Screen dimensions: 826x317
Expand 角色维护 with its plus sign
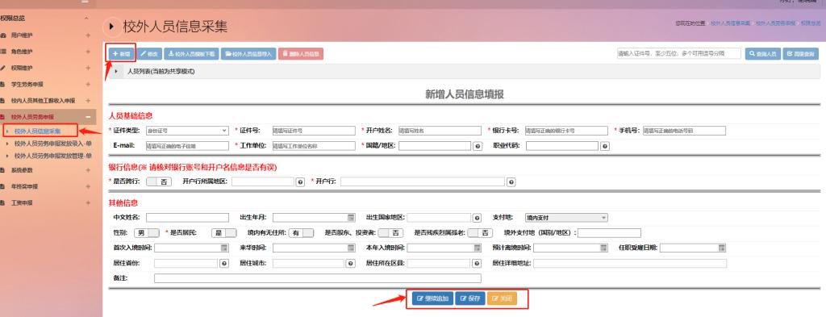tap(88, 52)
